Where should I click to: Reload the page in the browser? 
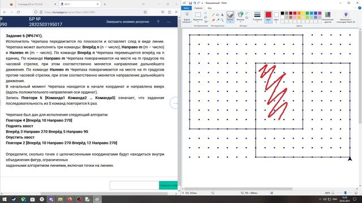(x=19, y=12)
